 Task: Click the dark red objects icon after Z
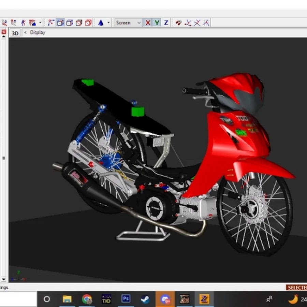(178, 23)
